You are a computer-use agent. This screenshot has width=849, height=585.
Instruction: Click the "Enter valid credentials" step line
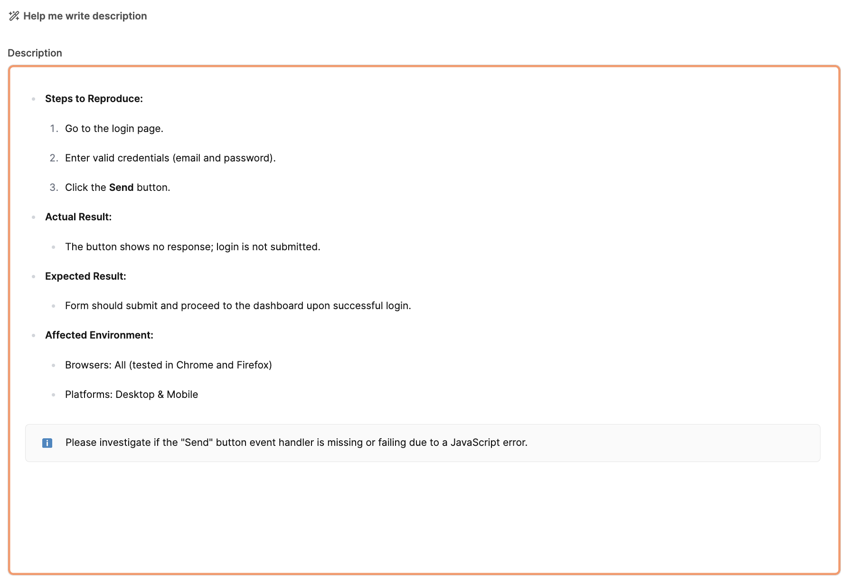coord(170,158)
